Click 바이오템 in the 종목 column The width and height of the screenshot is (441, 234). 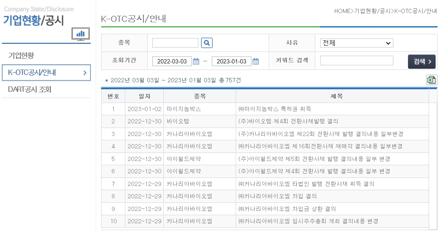pos(178,121)
